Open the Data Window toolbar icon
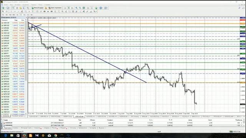The image size is (246, 138). point(17,8)
